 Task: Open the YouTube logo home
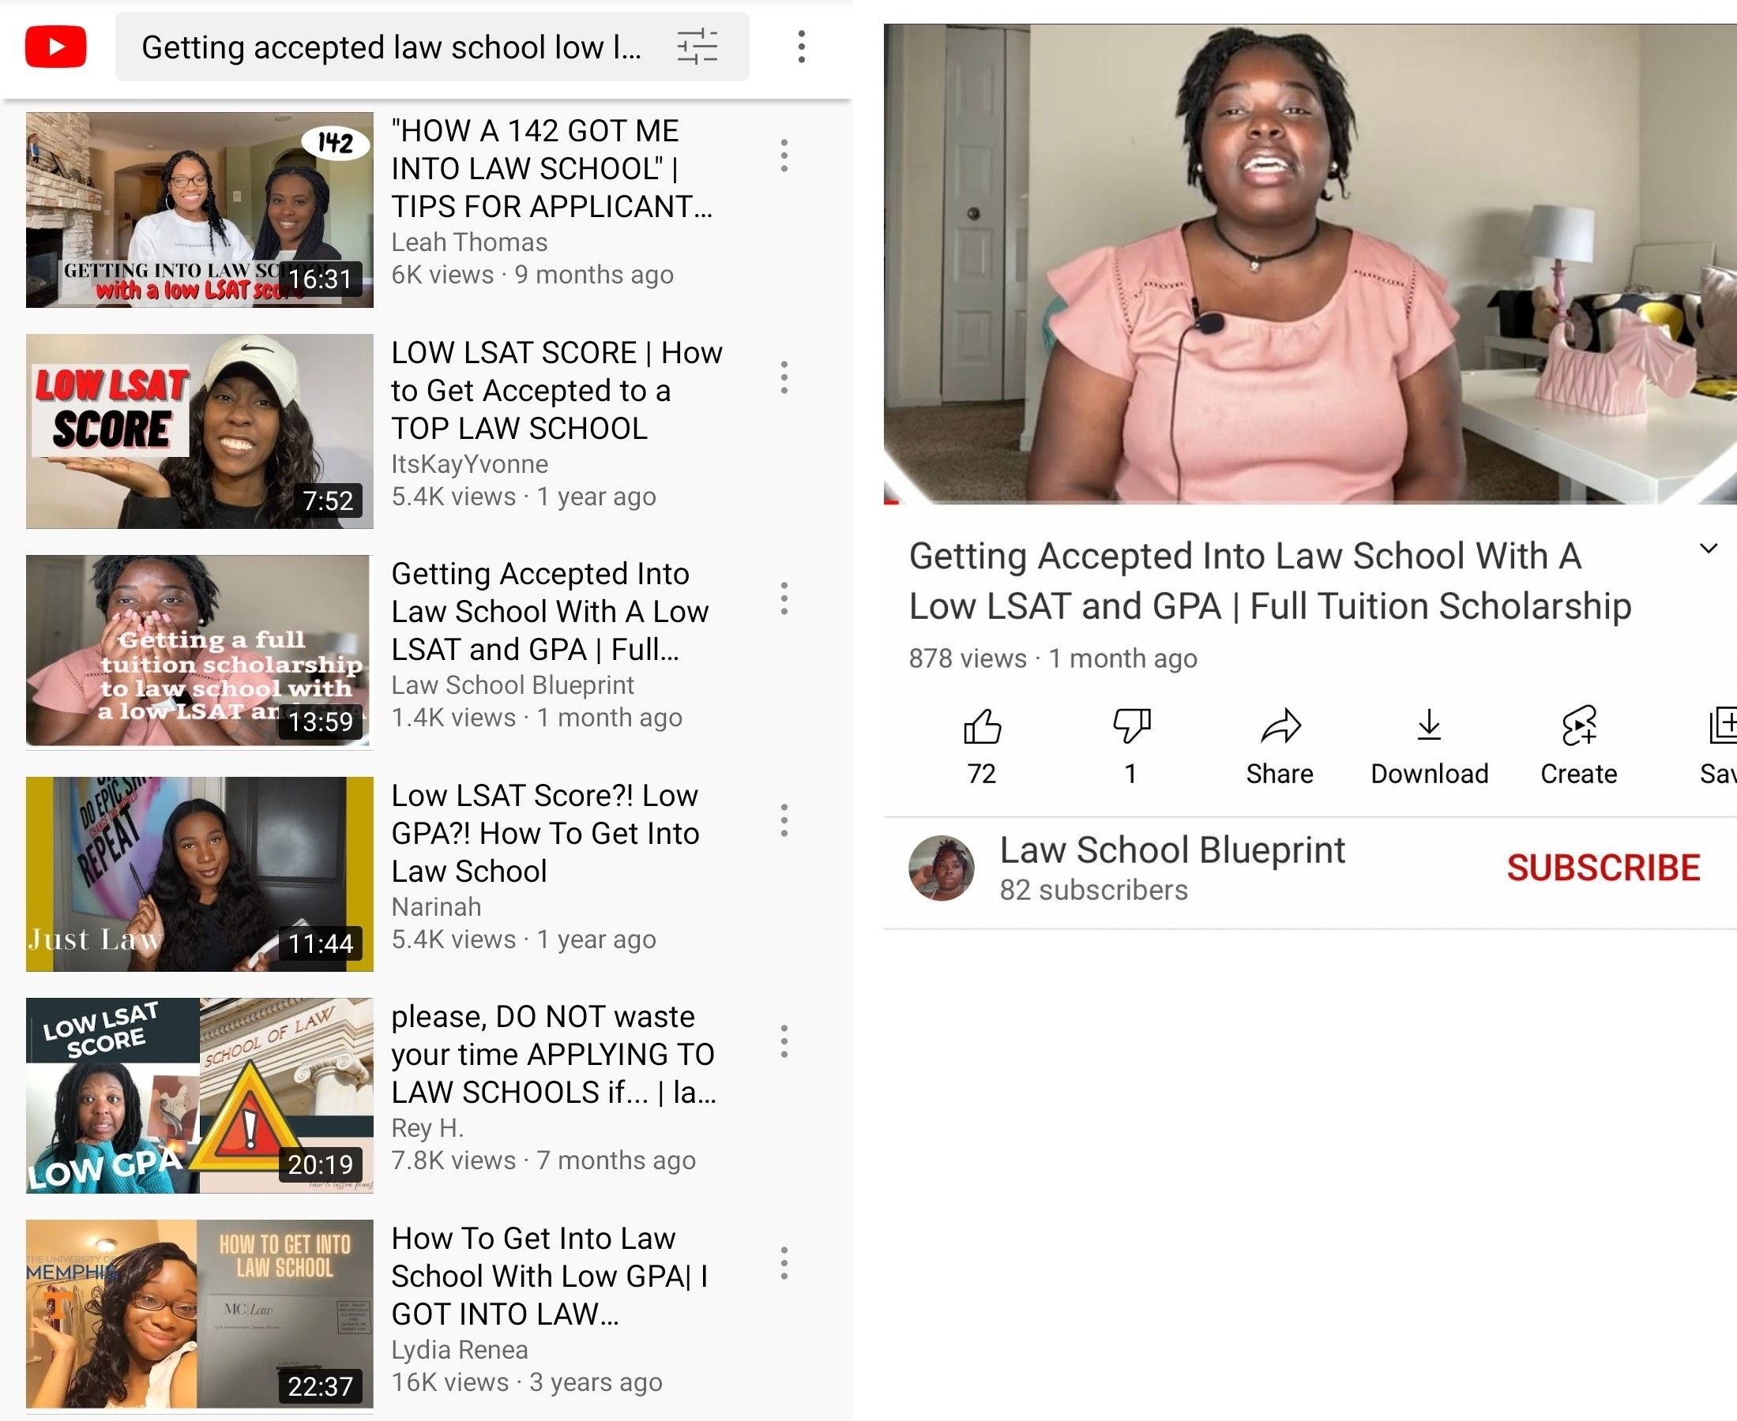56,47
